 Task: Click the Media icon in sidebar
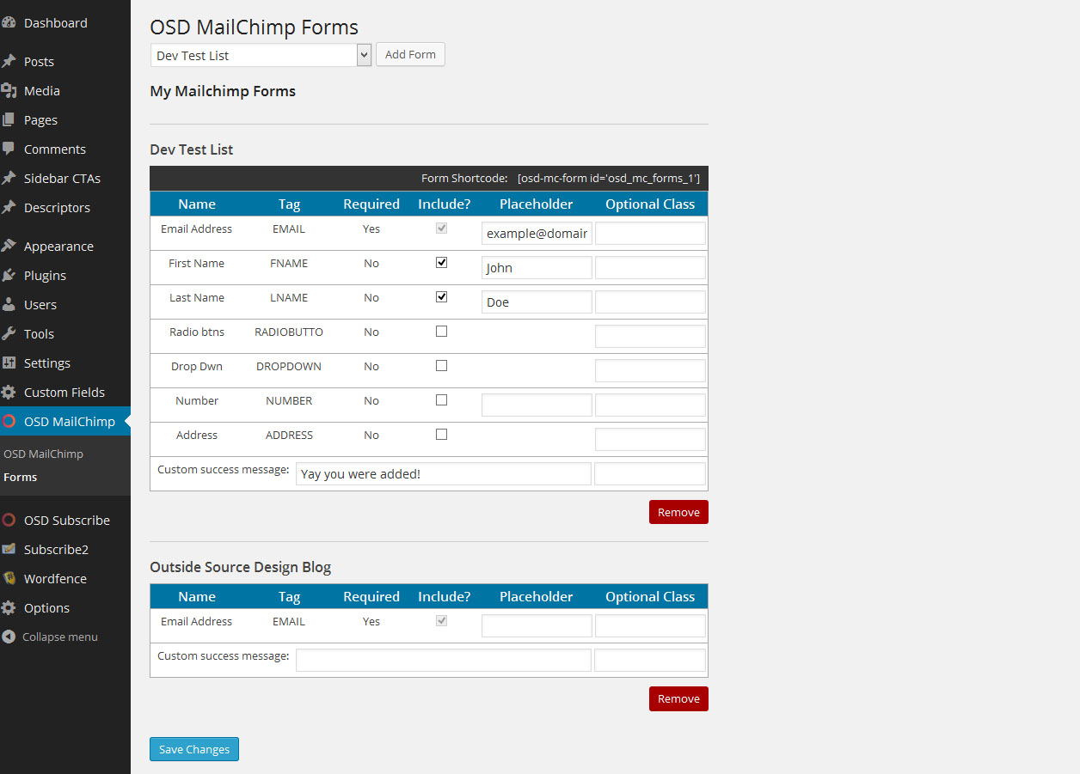(x=9, y=91)
